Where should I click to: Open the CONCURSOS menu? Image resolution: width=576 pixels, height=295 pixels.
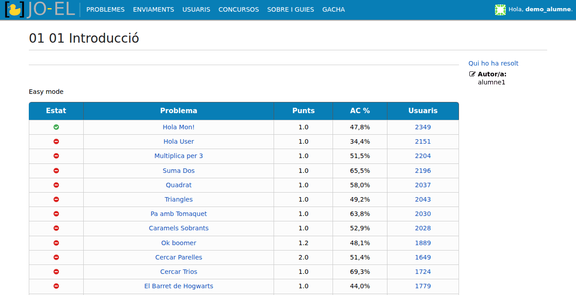(x=238, y=9)
